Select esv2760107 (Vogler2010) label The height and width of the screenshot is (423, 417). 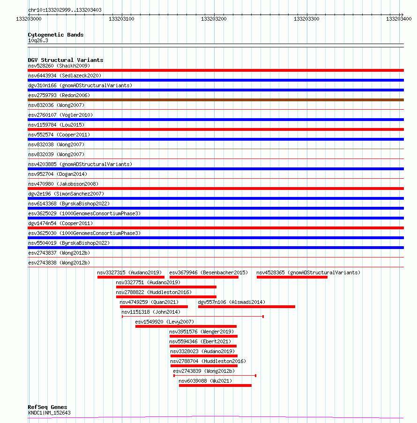[x=60, y=115]
